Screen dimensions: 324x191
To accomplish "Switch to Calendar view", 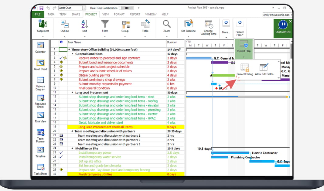I will [40, 48].
